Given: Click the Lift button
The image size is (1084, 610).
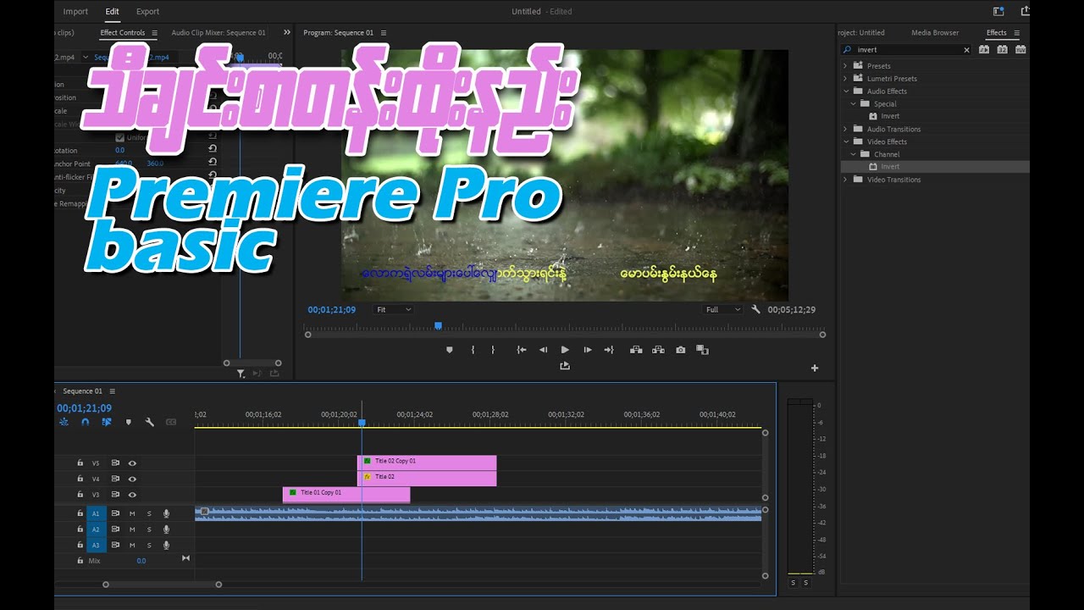Looking at the screenshot, I should (x=636, y=350).
